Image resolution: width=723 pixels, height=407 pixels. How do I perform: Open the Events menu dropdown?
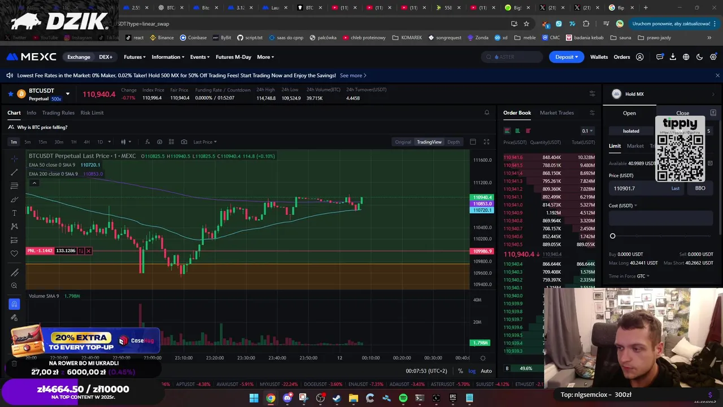pyautogui.click(x=200, y=57)
